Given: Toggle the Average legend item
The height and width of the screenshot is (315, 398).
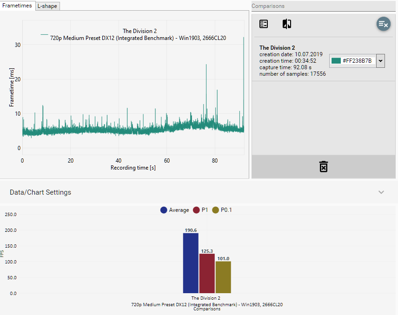Looking at the screenshot, I should click(x=175, y=210).
